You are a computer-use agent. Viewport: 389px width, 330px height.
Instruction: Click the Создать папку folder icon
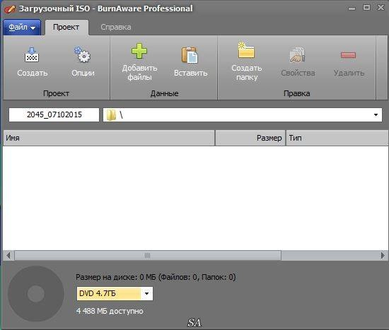pyautogui.click(x=246, y=50)
